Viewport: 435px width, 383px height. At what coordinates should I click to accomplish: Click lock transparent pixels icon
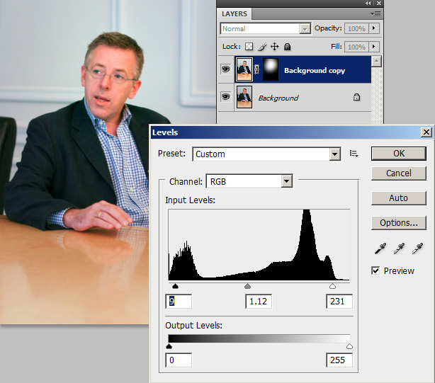coord(249,47)
